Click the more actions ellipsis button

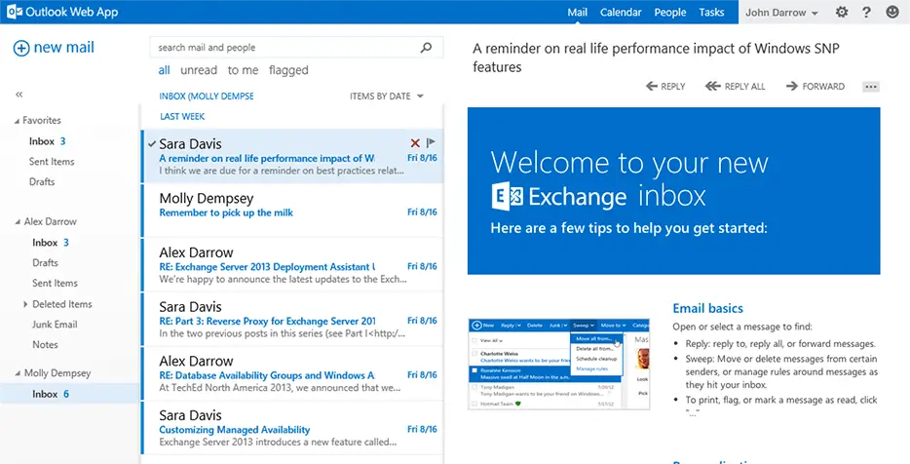tap(871, 87)
